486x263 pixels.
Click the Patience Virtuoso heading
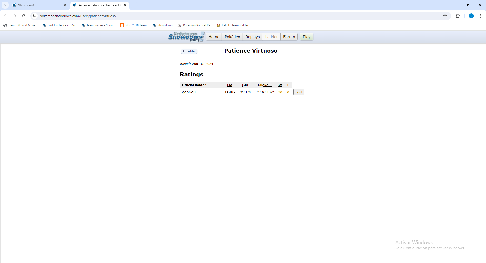tap(251, 51)
